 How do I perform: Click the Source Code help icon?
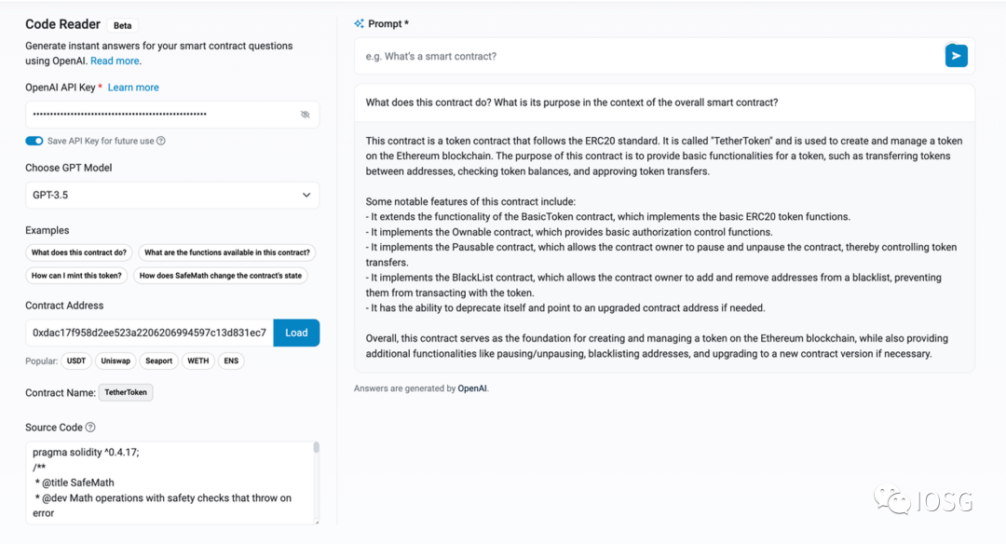pos(90,428)
